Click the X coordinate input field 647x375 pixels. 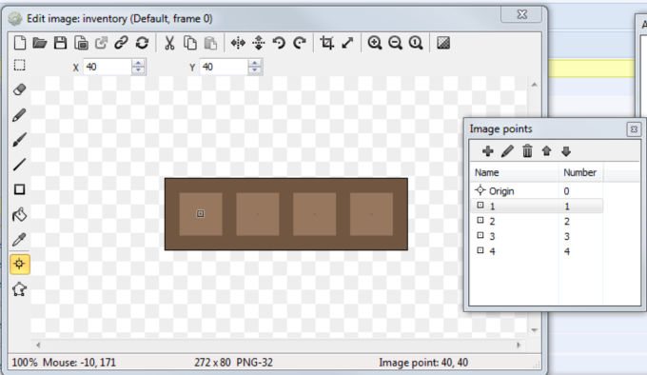coord(108,67)
